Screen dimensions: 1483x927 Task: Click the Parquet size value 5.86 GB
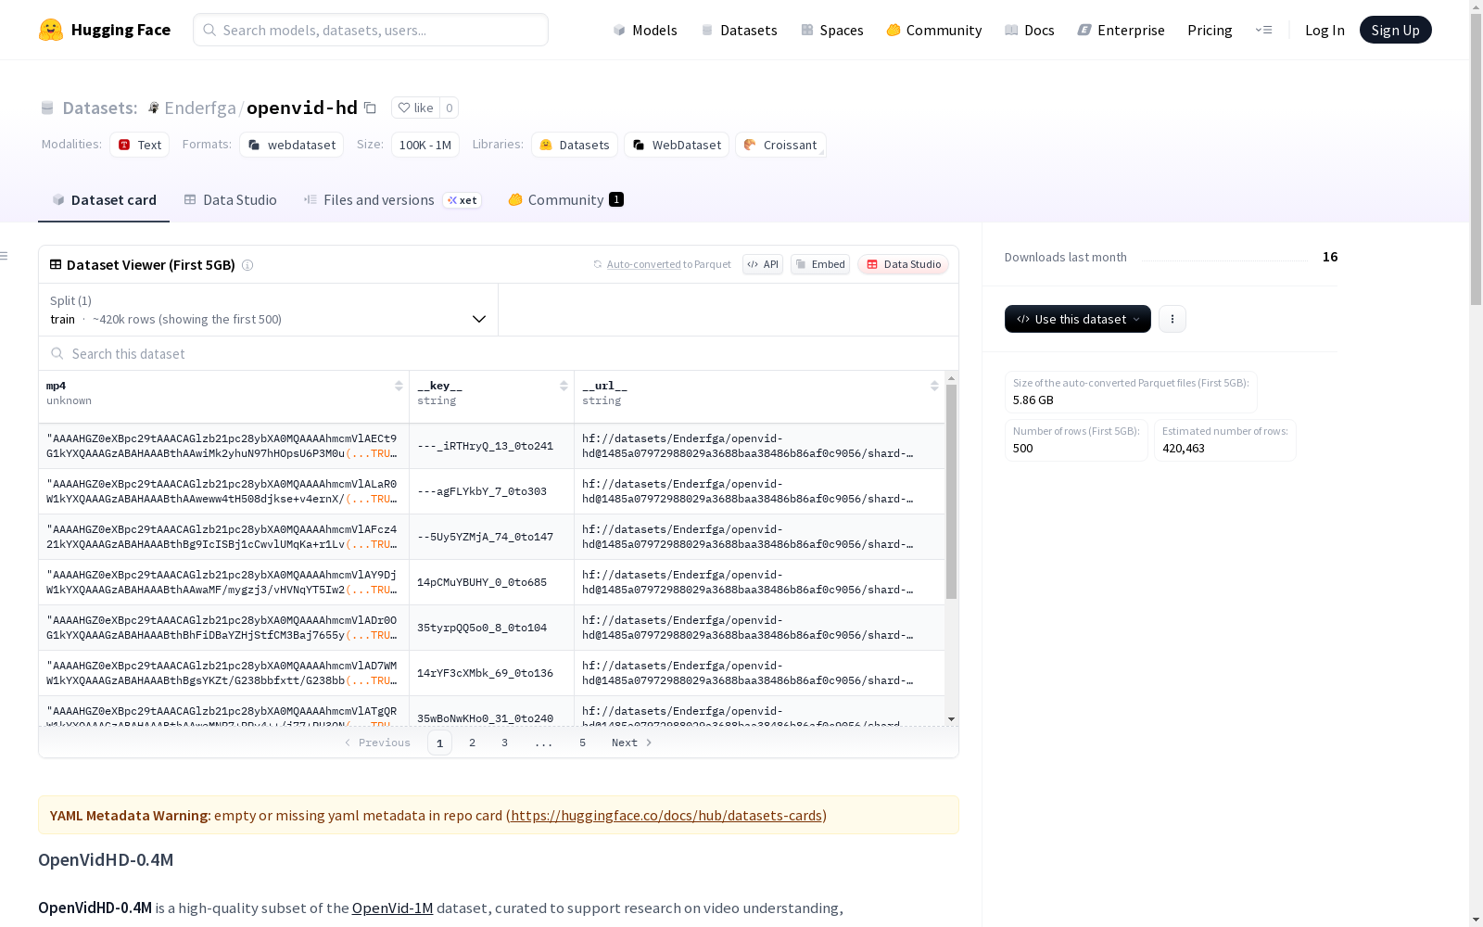(1033, 400)
